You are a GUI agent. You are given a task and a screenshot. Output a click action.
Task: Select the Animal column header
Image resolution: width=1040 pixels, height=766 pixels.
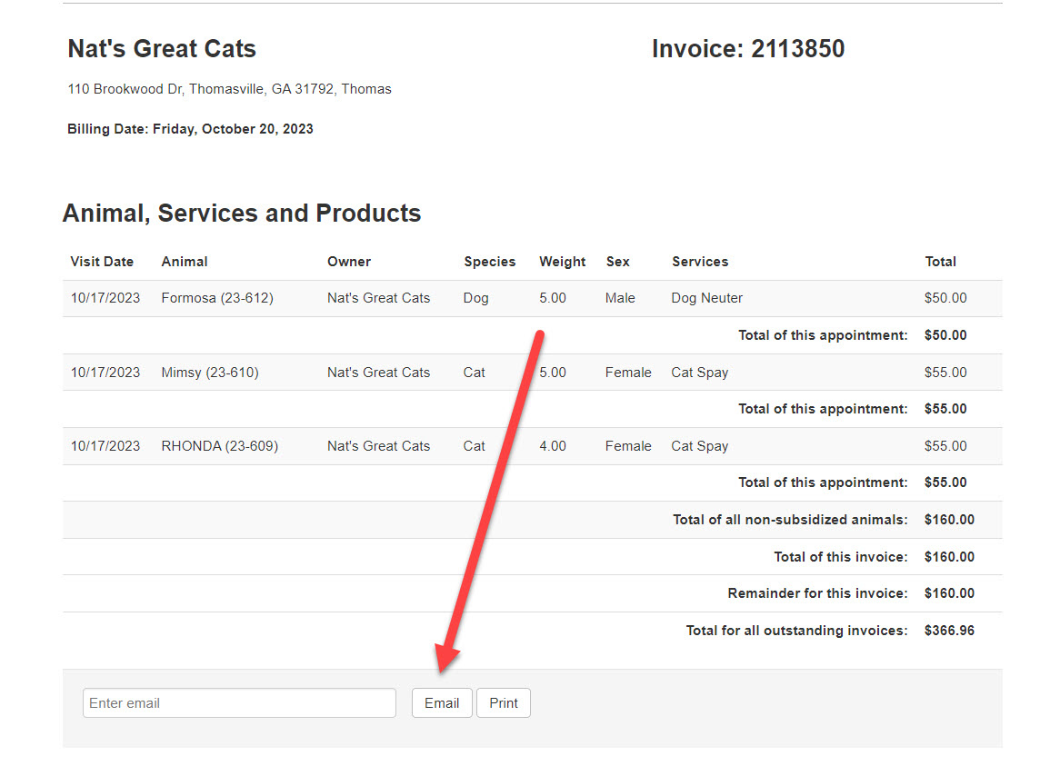point(185,262)
